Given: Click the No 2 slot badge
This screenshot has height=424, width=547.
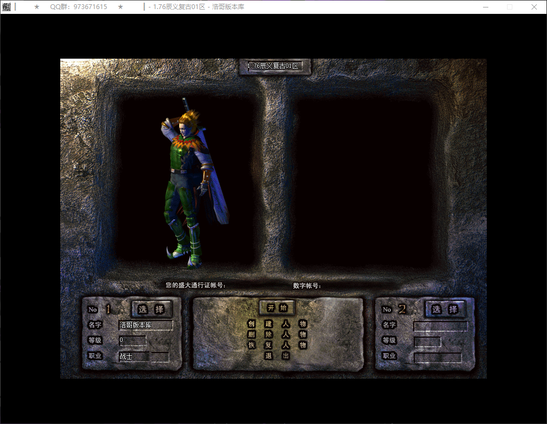Looking at the screenshot, I should (394, 309).
